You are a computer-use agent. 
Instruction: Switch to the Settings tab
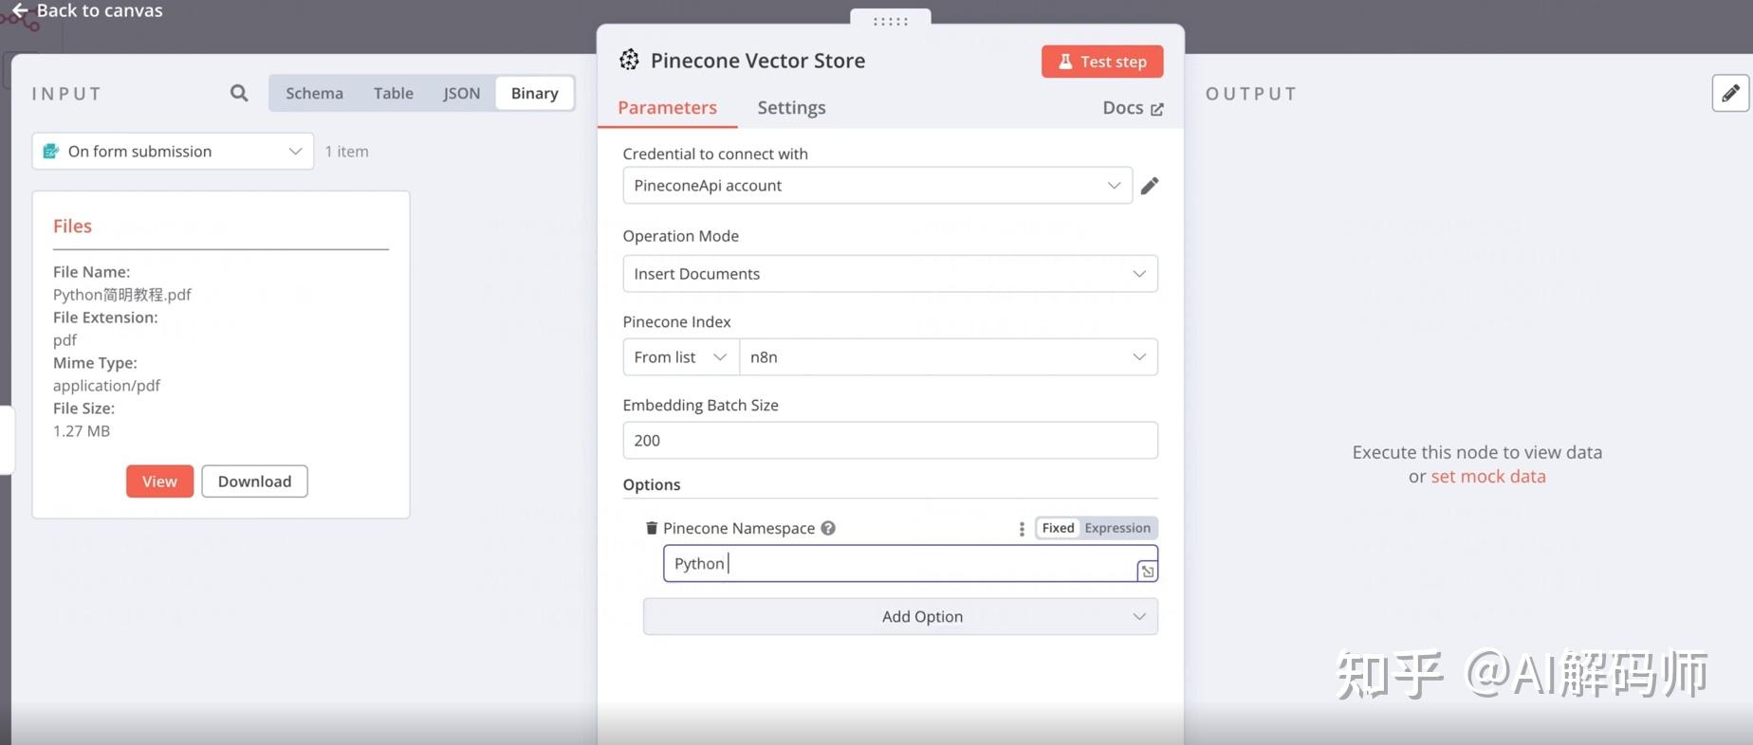(x=791, y=108)
